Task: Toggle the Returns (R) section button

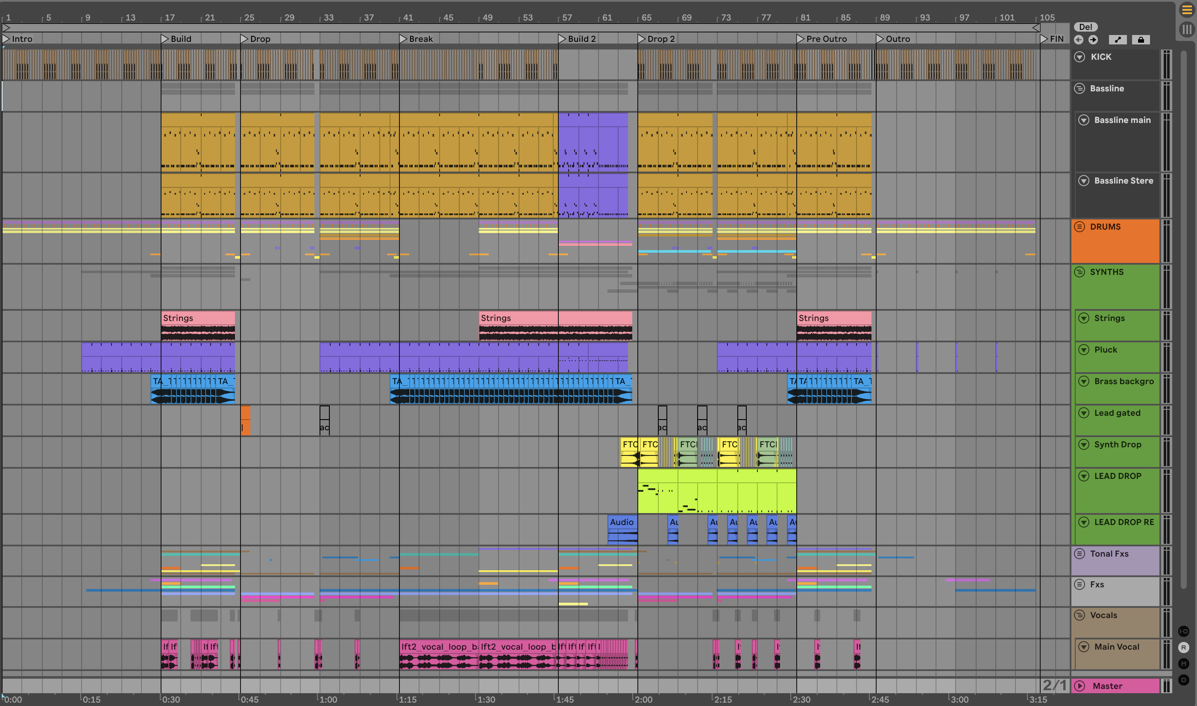Action: click(x=1183, y=648)
